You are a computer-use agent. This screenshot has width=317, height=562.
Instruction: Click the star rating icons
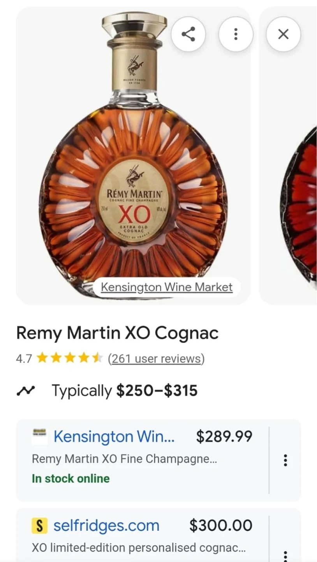click(x=69, y=358)
